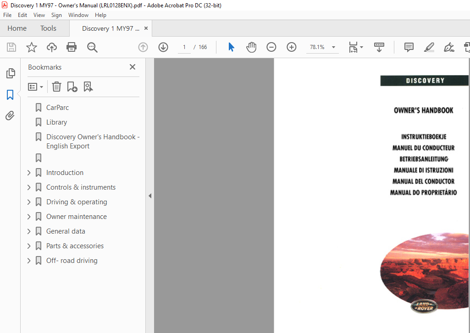
Task: Select the untitled blank bookmark
Action: point(39,158)
